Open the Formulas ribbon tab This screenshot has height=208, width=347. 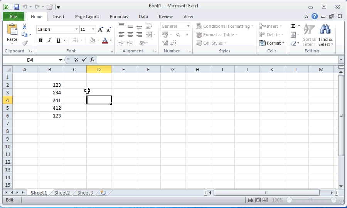click(119, 17)
